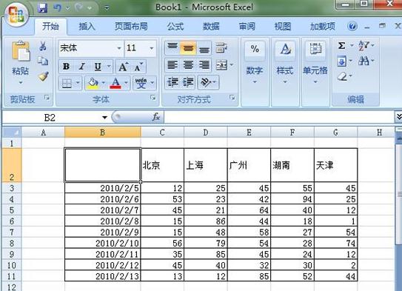Click the Save icon in quick access toolbar
The height and width of the screenshot is (291, 402).
pos(42,8)
